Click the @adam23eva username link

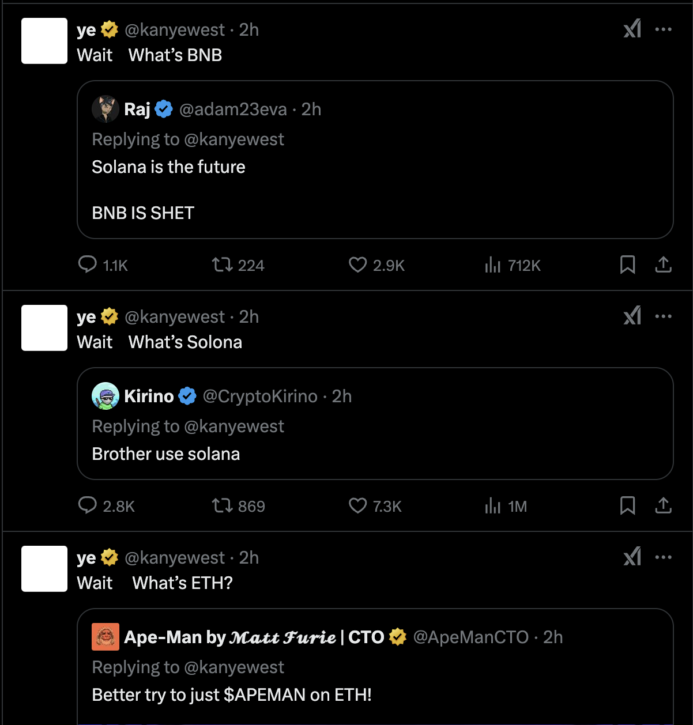click(x=232, y=109)
